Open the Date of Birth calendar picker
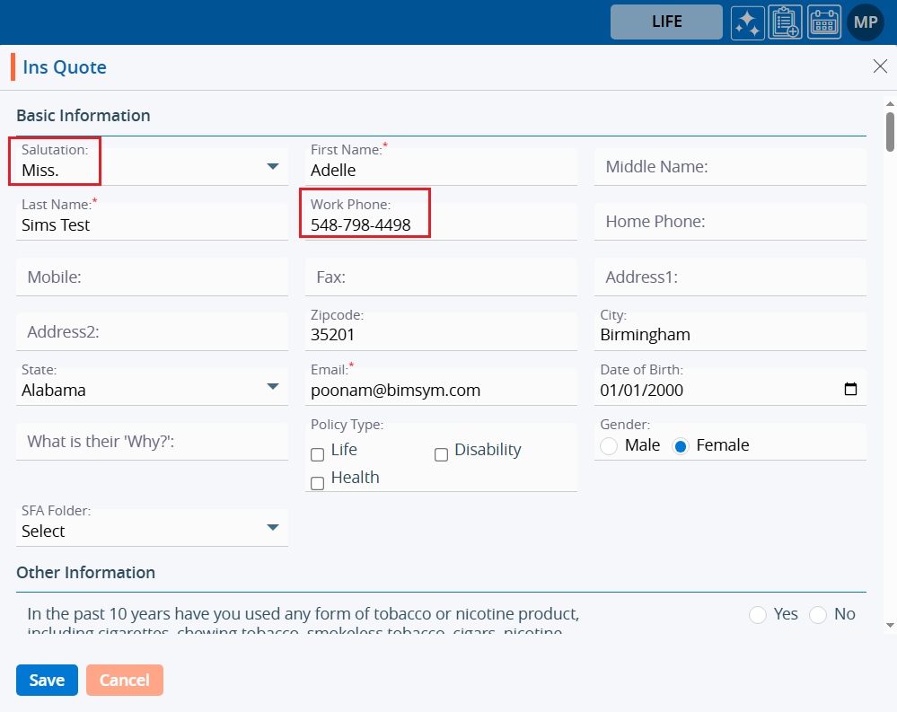Viewport: 897px width, 712px height. (x=850, y=390)
